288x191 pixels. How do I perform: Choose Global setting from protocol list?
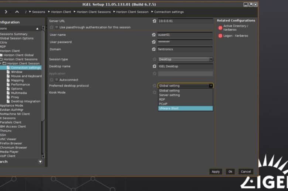click(x=185, y=91)
